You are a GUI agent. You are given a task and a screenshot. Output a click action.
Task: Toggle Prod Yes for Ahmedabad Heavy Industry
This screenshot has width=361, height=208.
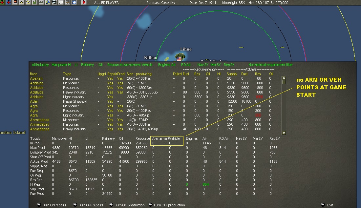coord(120,129)
